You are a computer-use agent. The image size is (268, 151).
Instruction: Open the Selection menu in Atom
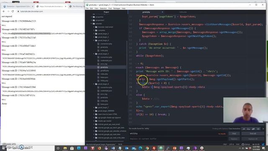[x=103, y=8]
